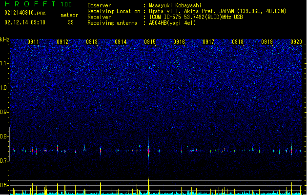Image resolution: width=307 pixels, height=195 pixels.
Task: Click the 0912 time marker
Action: 62,42
